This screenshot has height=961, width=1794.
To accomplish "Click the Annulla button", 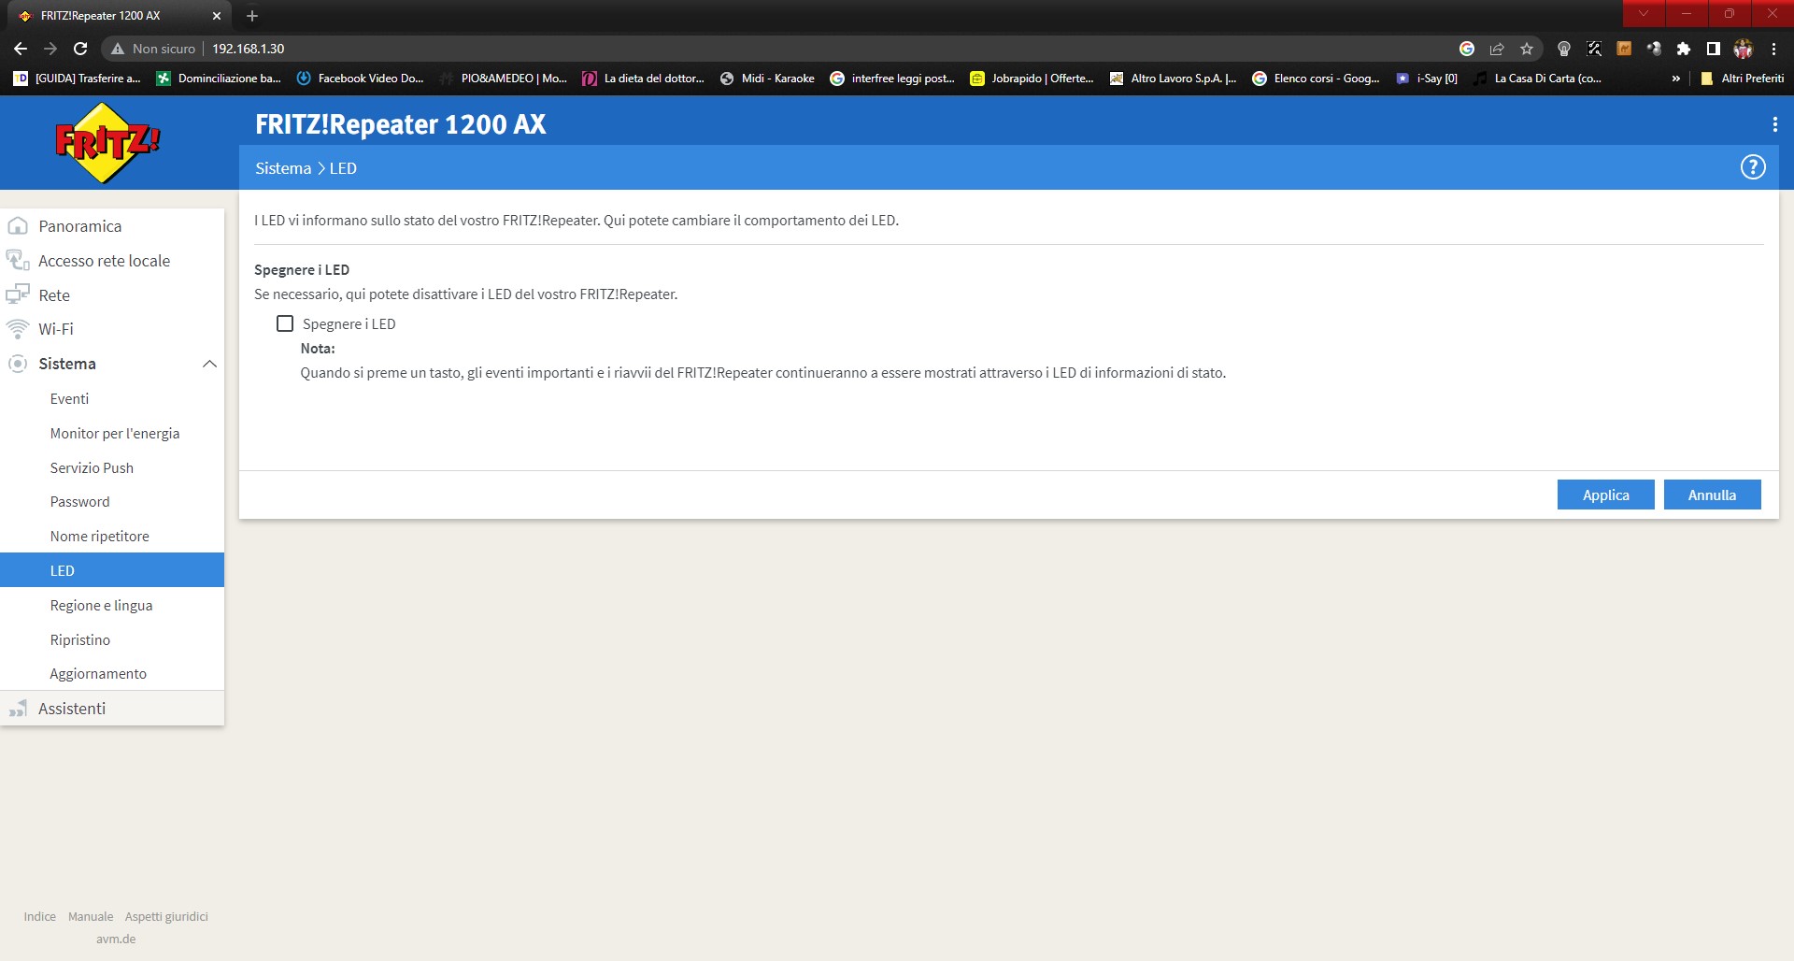I will pyautogui.click(x=1712, y=495).
